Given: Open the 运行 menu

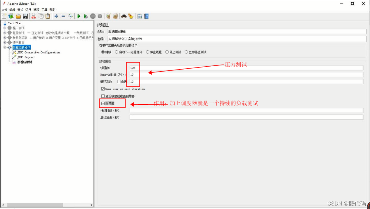Looking at the screenshot, I should tap(28, 10).
